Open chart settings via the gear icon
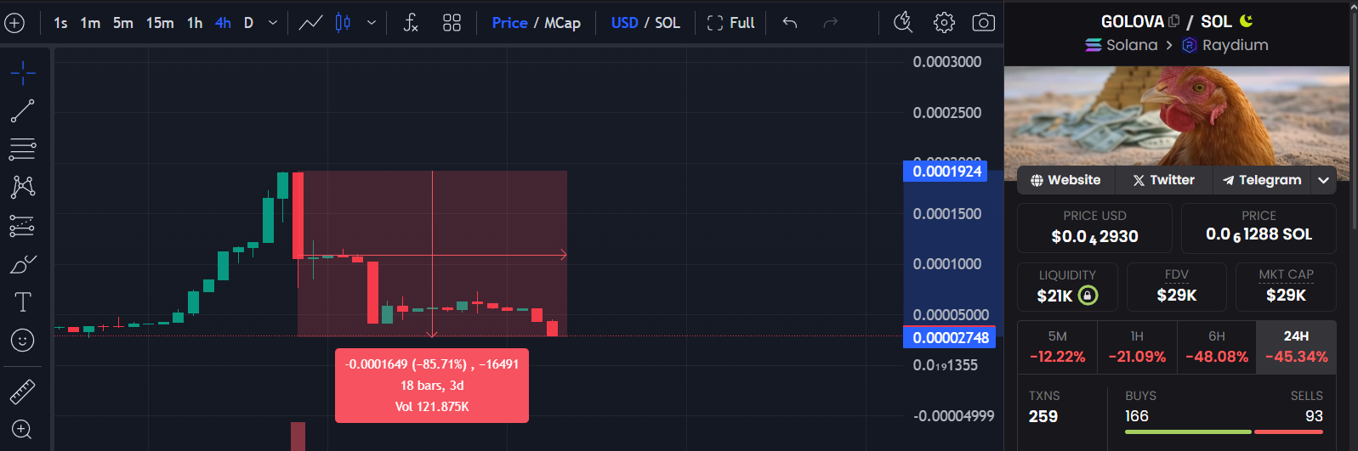1358x451 pixels. (x=944, y=23)
